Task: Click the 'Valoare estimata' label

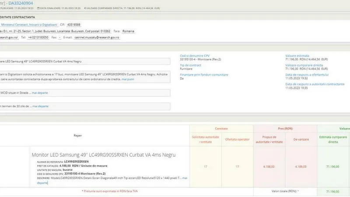Action: coord(297,56)
